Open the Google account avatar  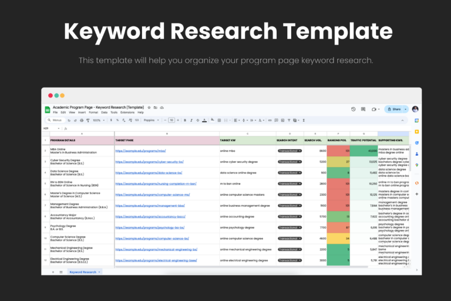(x=415, y=109)
